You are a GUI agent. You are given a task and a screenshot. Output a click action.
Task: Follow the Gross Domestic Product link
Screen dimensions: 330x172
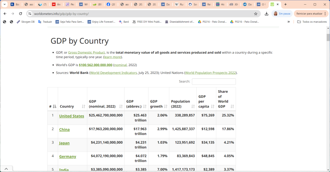pos(86,53)
